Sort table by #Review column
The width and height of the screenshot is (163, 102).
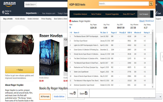(138, 33)
